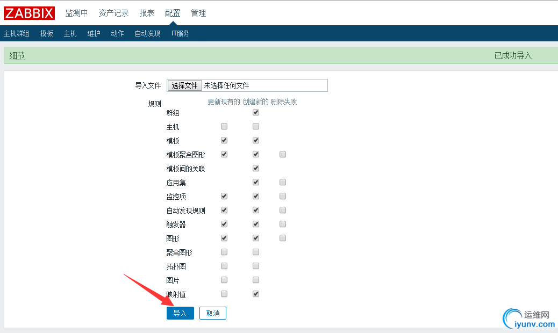Image resolution: width=558 pixels, height=333 pixels.
Task: Click the 创建新的 column header
Action: pos(255,102)
